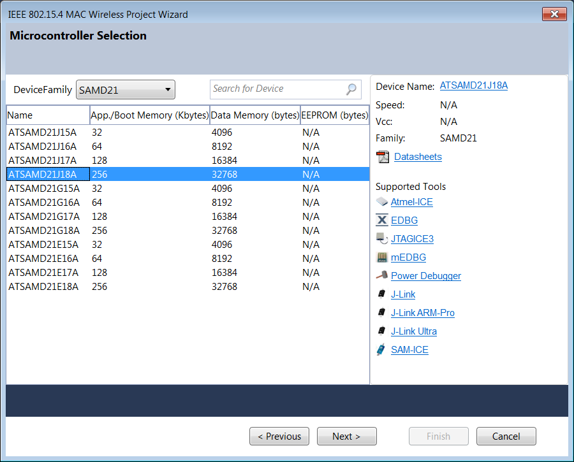The image size is (574, 462).
Task: Open the J-Link ARM-Pro link
Action: click(x=423, y=313)
